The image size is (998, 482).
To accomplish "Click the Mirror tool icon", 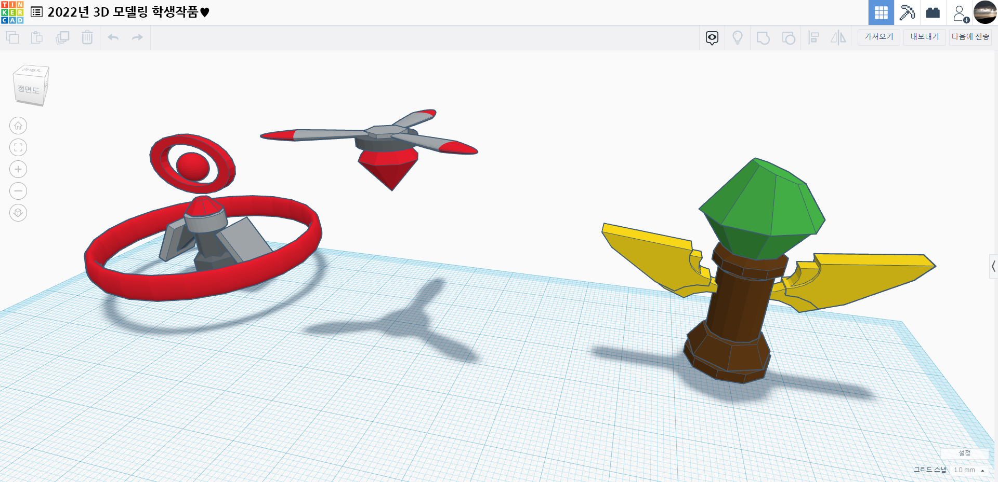I will click(x=838, y=38).
